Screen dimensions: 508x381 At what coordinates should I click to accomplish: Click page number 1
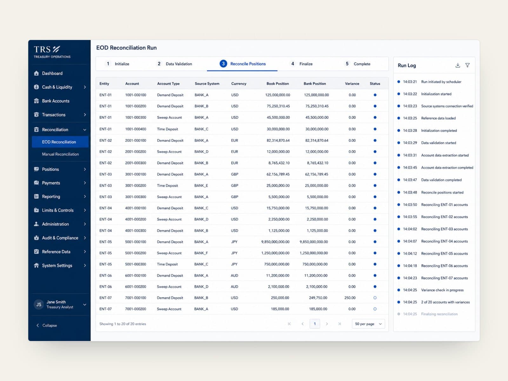click(315, 324)
